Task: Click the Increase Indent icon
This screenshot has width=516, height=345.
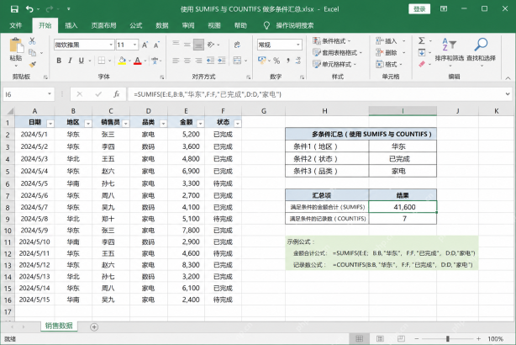Action: pyautogui.click(x=222, y=61)
